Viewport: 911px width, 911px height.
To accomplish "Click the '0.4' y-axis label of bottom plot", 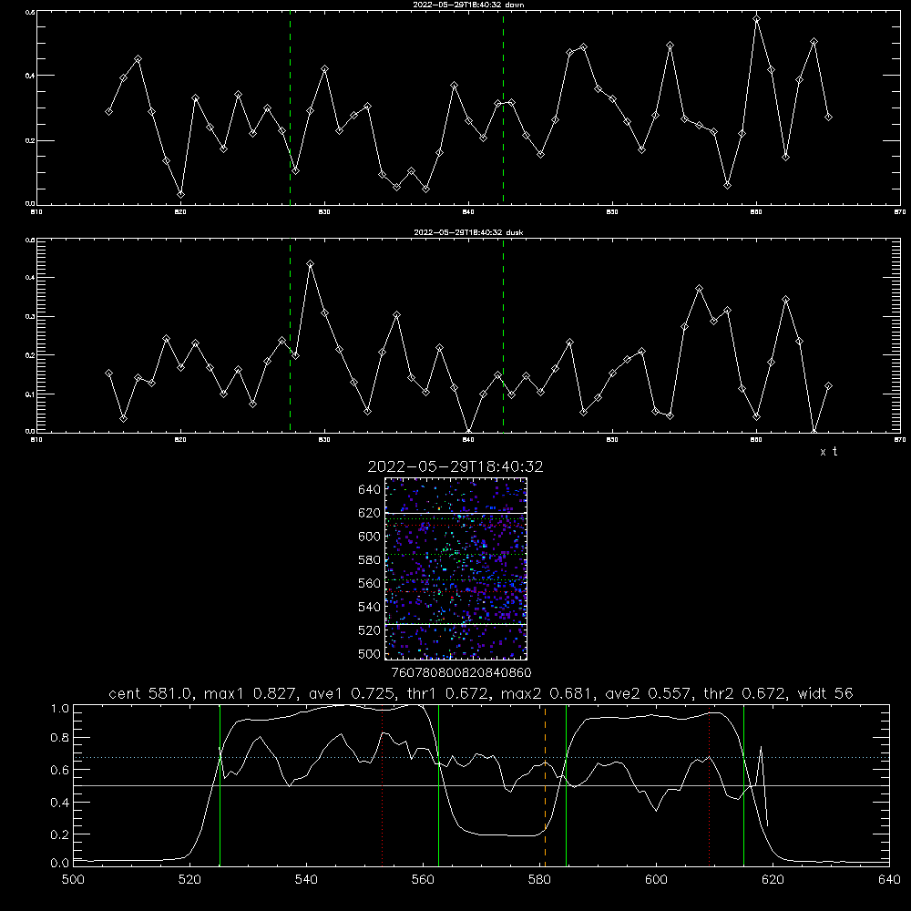I will point(60,803).
